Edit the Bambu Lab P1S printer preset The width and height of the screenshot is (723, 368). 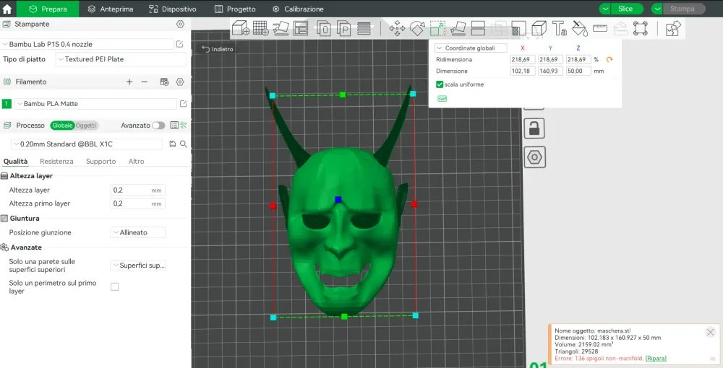click(x=179, y=44)
